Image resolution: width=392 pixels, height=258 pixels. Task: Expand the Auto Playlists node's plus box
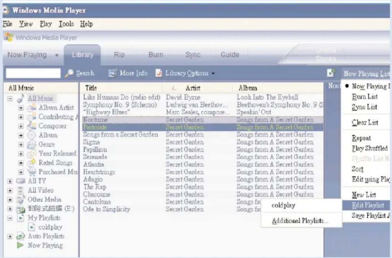(11, 236)
